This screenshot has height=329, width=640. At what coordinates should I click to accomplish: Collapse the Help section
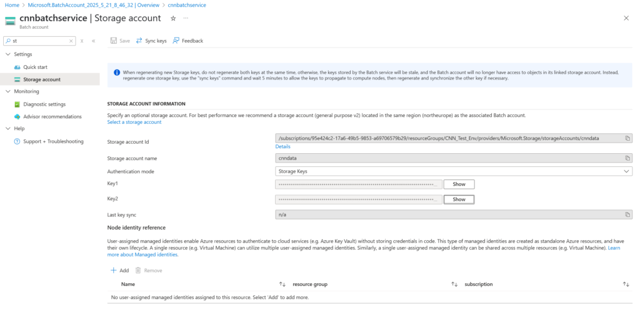(x=7, y=128)
